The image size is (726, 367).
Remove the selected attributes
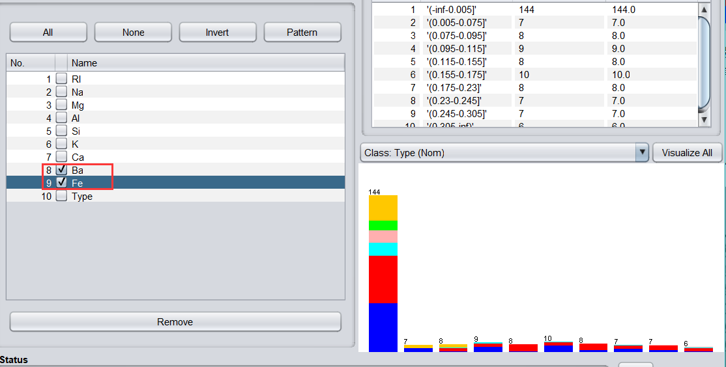(x=175, y=321)
